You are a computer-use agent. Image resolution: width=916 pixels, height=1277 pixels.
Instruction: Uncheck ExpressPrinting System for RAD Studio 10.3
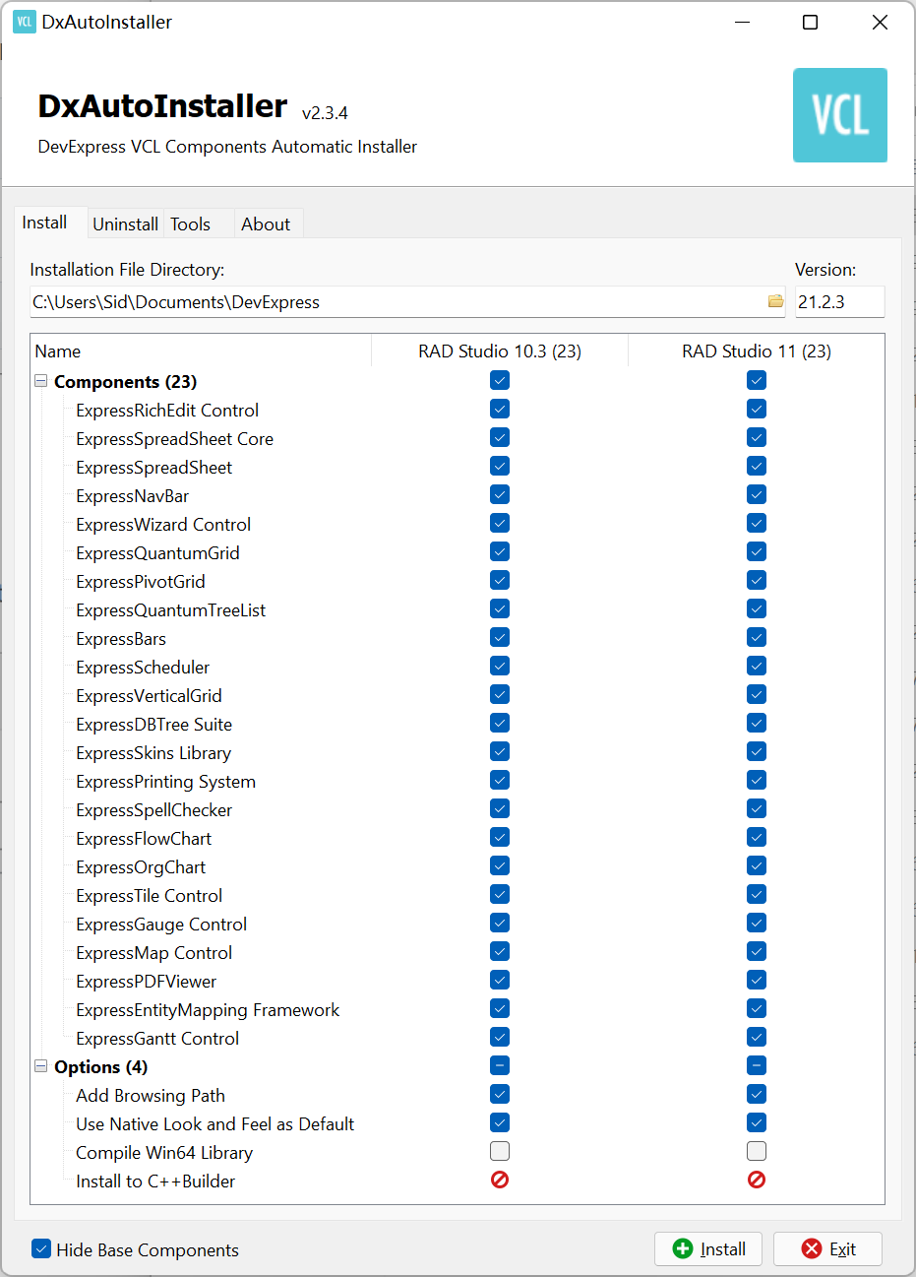[x=500, y=780]
